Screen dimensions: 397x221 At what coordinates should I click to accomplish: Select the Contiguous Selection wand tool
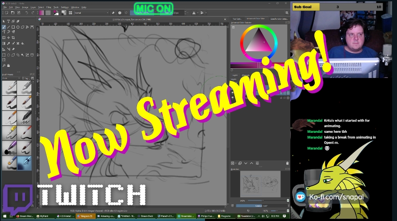tap(22, 55)
